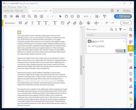
Task: Click the yellow sticky note on page
Action: point(19,32)
